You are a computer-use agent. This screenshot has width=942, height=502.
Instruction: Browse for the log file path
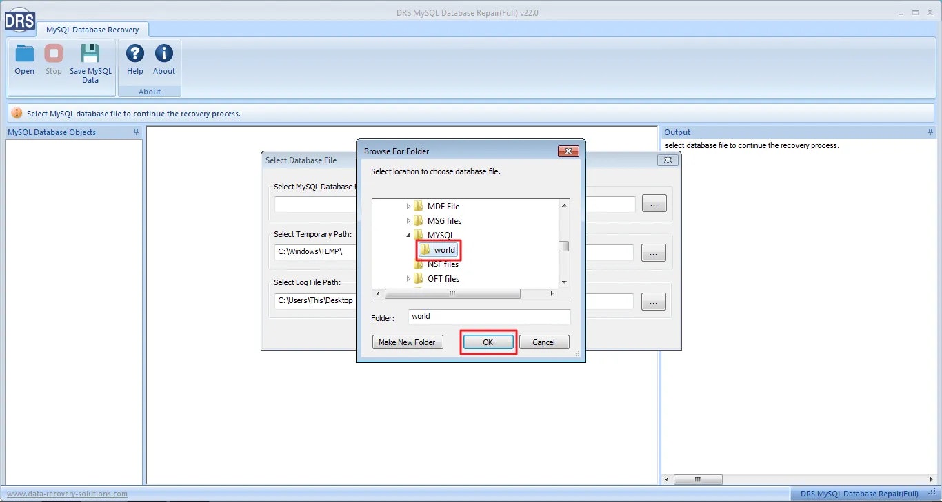654,302
